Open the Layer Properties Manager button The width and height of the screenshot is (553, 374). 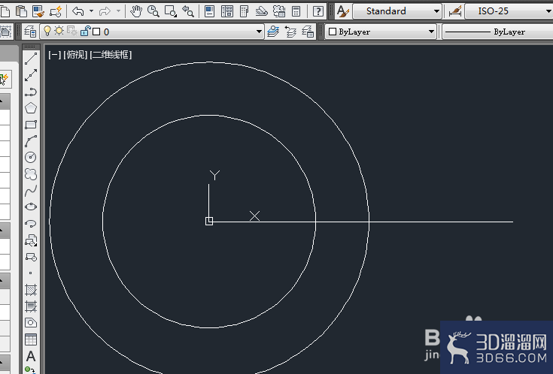coord(30,32)
